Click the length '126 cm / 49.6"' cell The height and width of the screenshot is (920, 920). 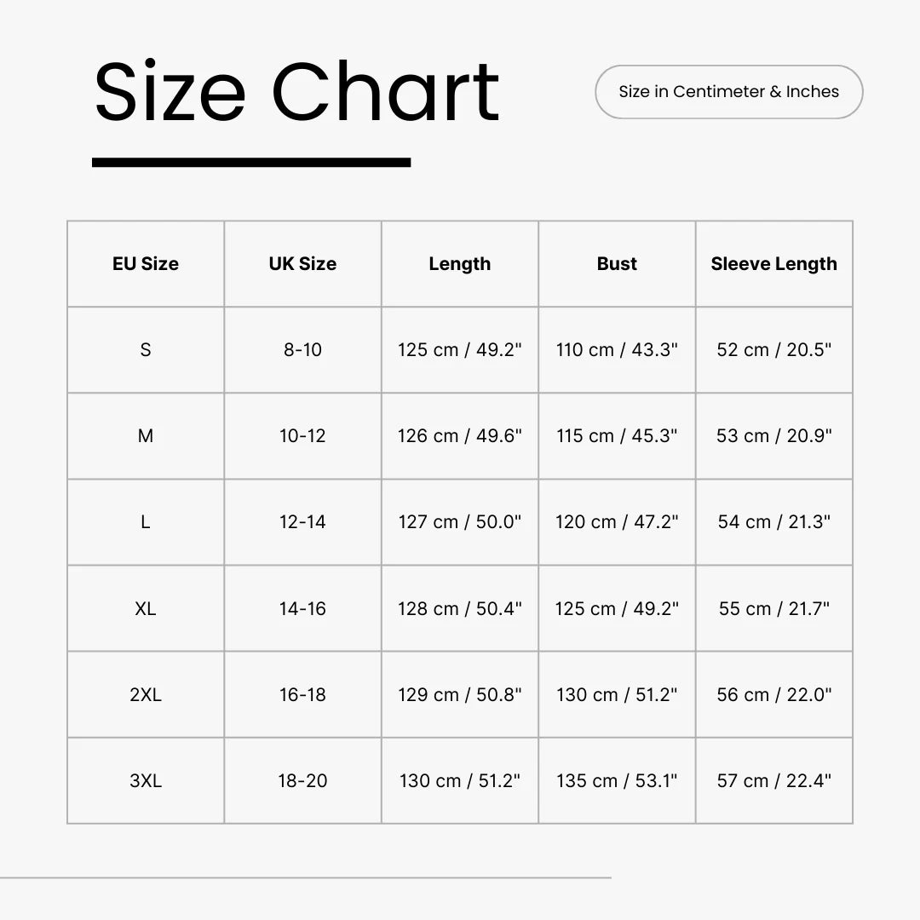[460, 436]
